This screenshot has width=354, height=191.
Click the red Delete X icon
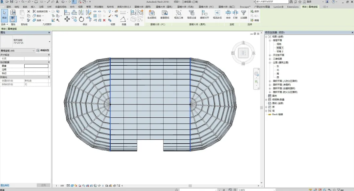coord(104,20)
